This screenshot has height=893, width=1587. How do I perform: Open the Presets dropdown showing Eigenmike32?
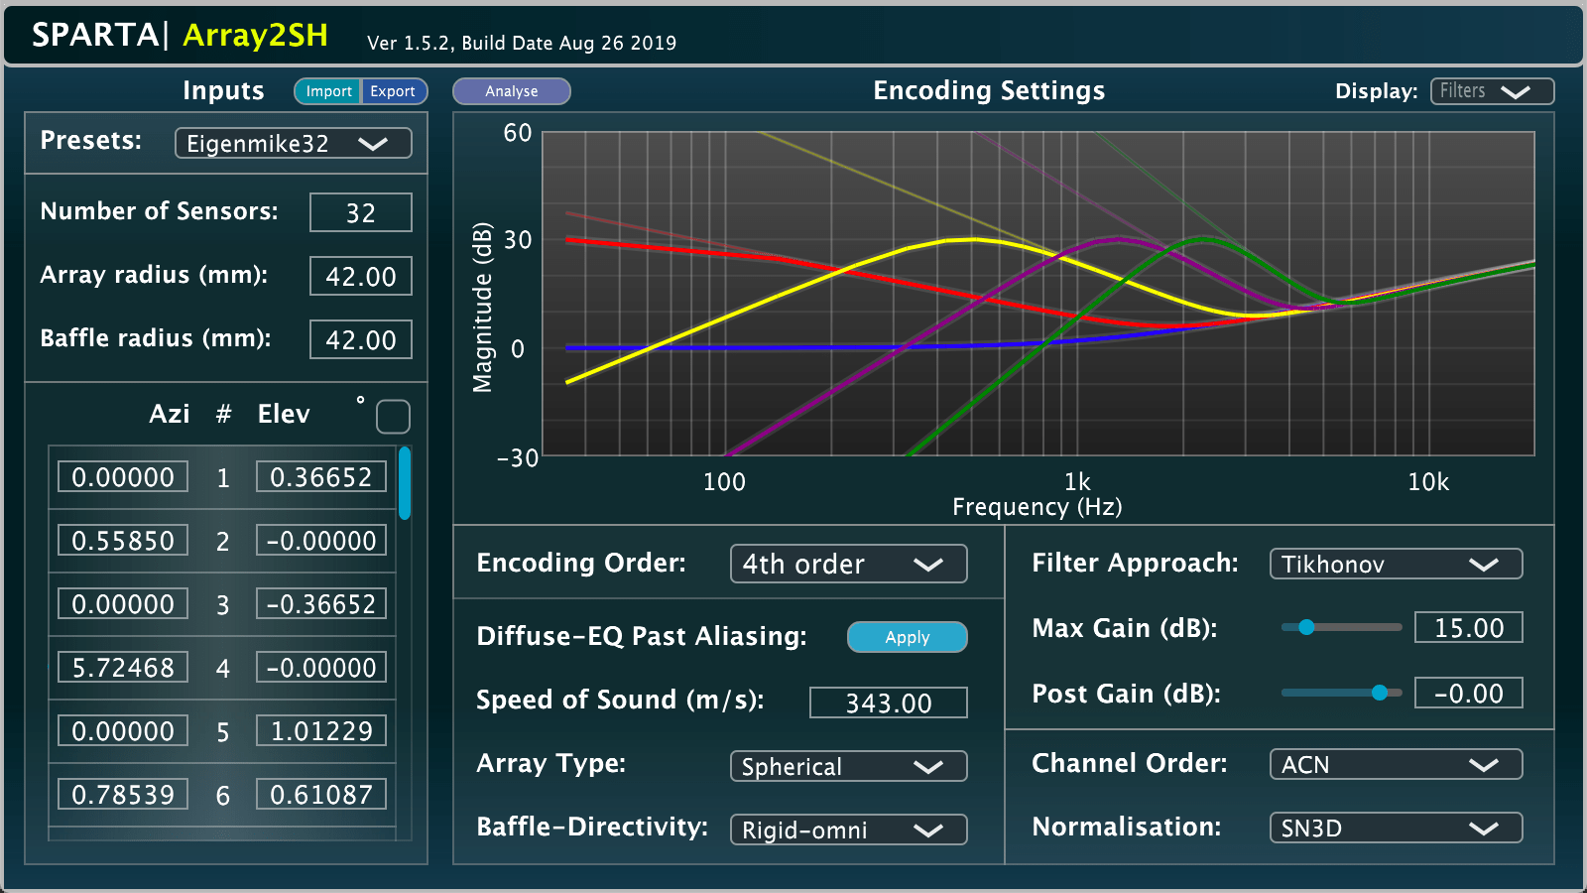click(294, 144)
